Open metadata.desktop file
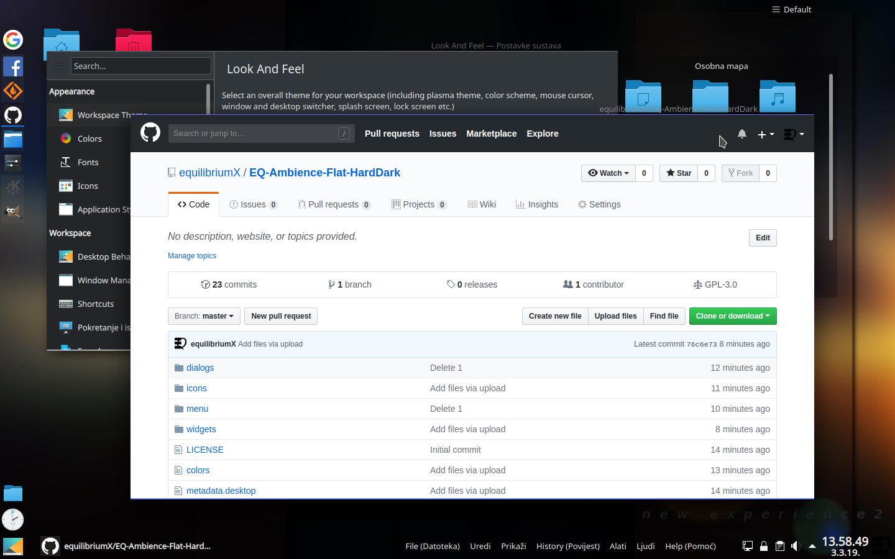The image size is (895, 559). pos(221,491)
